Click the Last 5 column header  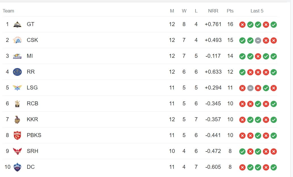click(x=257, y=11)
